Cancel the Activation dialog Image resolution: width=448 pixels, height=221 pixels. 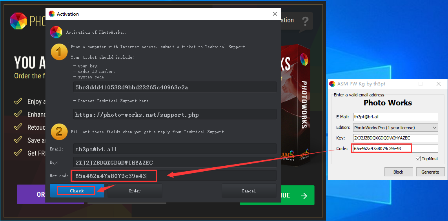249,190
